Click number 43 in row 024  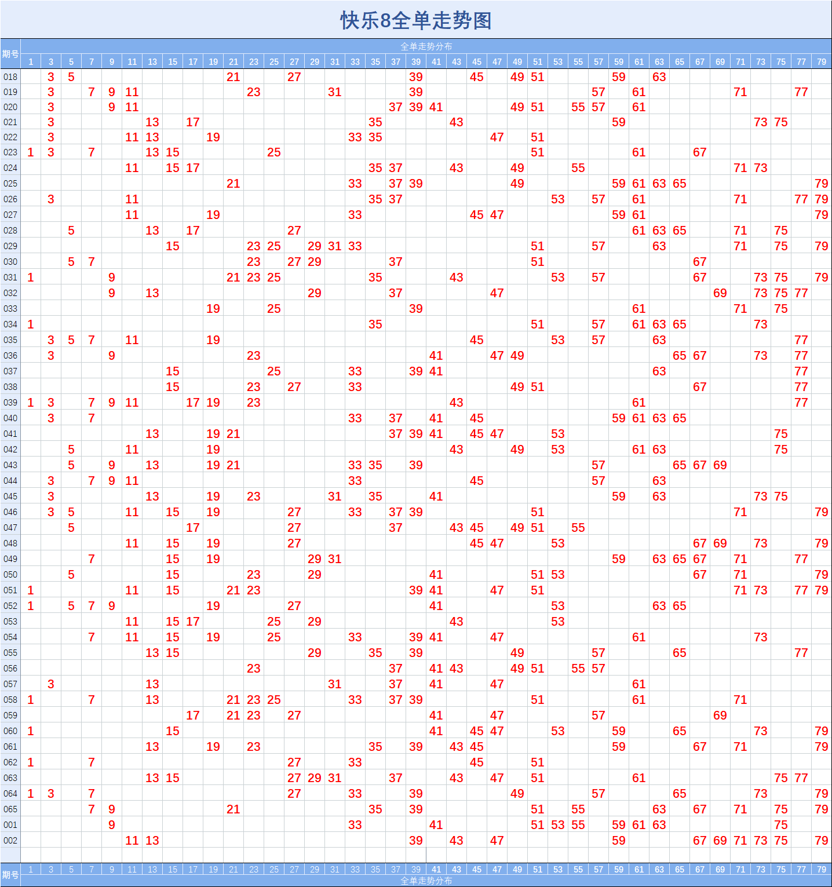(x=457, y=167)
